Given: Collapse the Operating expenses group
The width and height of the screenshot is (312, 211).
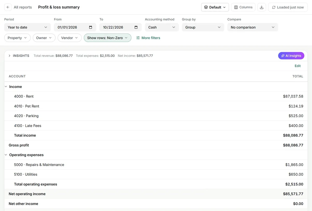Looking at the screenshot, I should point(6,155).
